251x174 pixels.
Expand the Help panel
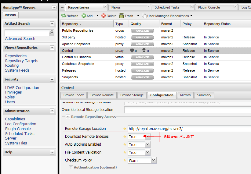coord(52,152)
